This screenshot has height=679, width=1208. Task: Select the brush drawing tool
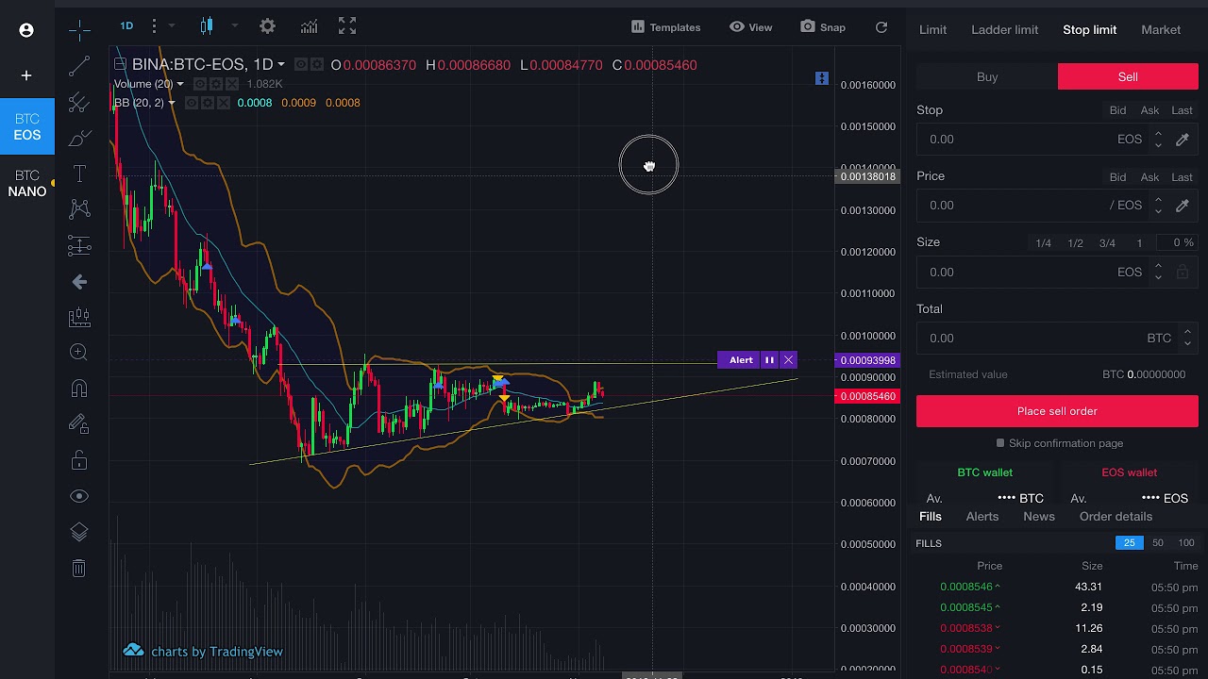click(79, 139)
